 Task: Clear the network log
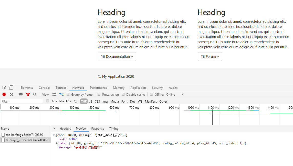coord(11,95)
